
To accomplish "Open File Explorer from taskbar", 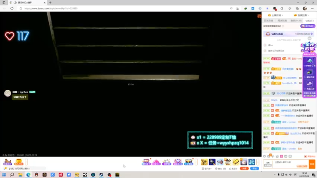I will pos(20,174).
